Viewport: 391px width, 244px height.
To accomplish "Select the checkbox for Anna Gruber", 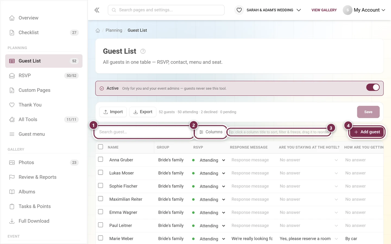I will point(100,159).
